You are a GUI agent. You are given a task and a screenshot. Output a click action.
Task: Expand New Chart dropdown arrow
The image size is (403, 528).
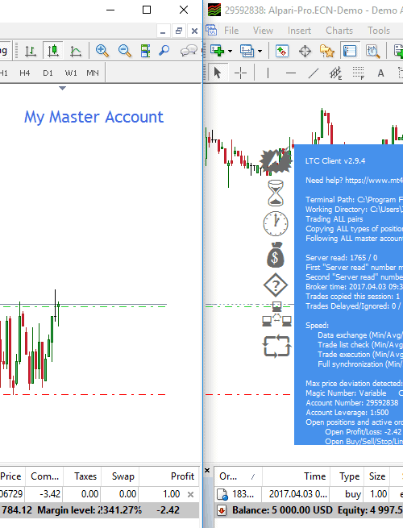230,51
